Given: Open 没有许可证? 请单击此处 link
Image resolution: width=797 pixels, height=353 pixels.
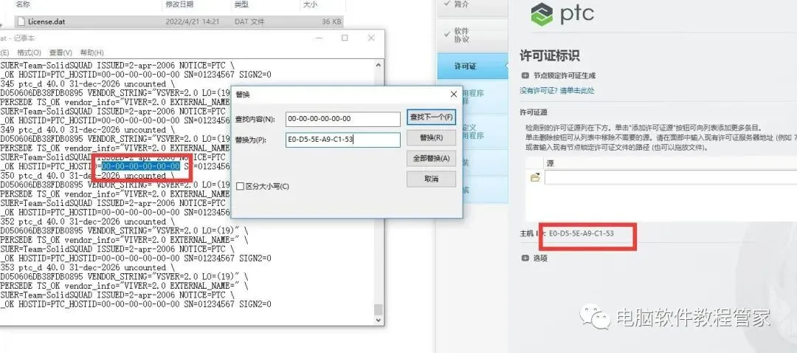Looking at the screenshot, I should pyautogui.click(x=557, y=91).
